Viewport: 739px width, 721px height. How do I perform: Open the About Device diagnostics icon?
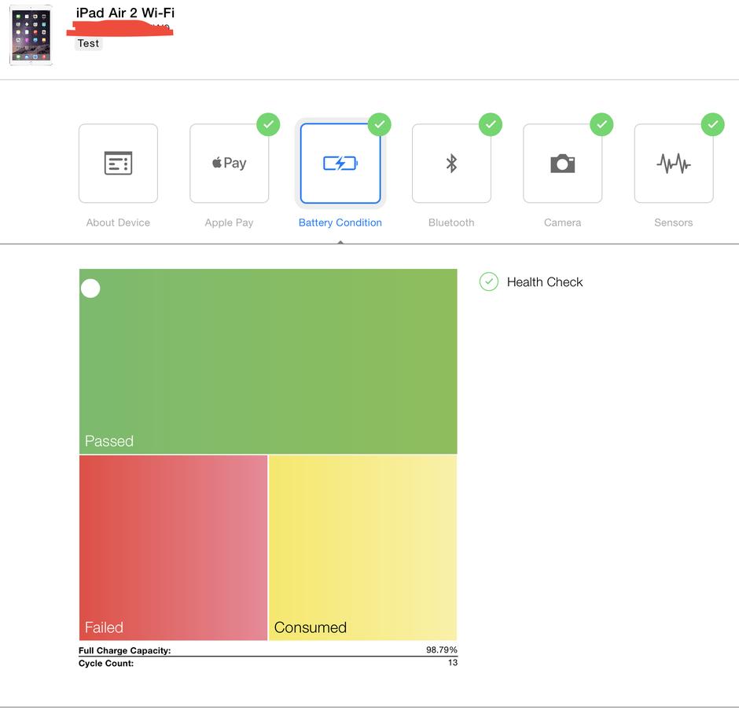(118, 164)
